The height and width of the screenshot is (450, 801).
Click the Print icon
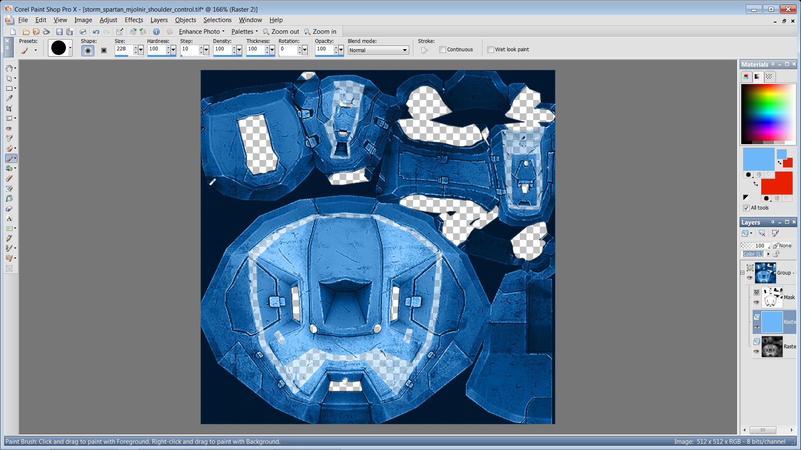83,32
